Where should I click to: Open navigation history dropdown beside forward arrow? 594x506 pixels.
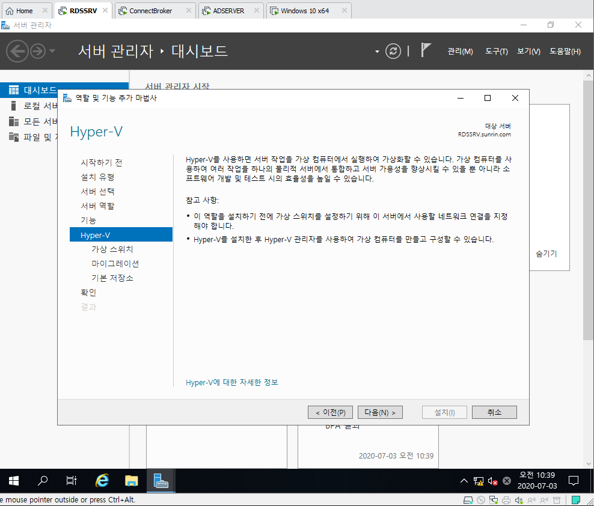click(52, 50)
